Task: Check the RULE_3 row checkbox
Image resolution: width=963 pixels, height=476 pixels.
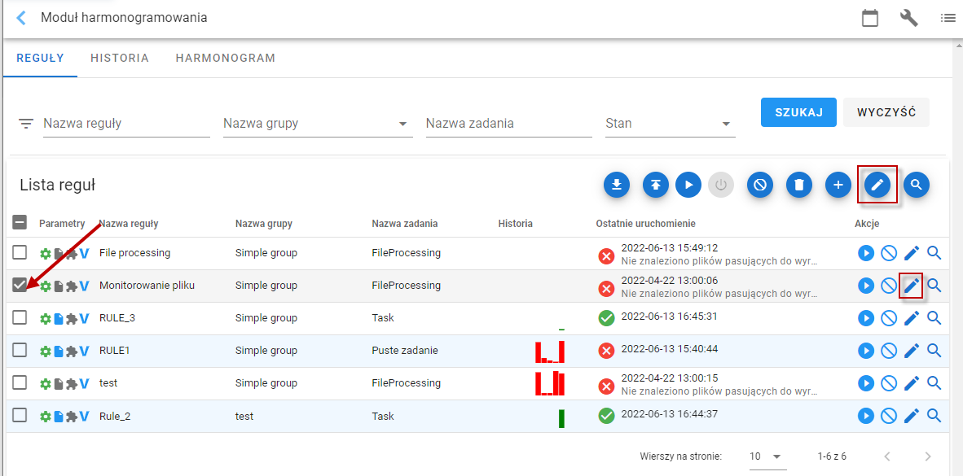Action: pyautogui.click(x=20, y=317)
